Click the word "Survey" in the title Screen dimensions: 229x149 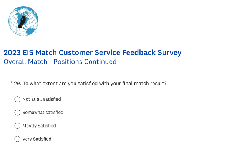169,53
